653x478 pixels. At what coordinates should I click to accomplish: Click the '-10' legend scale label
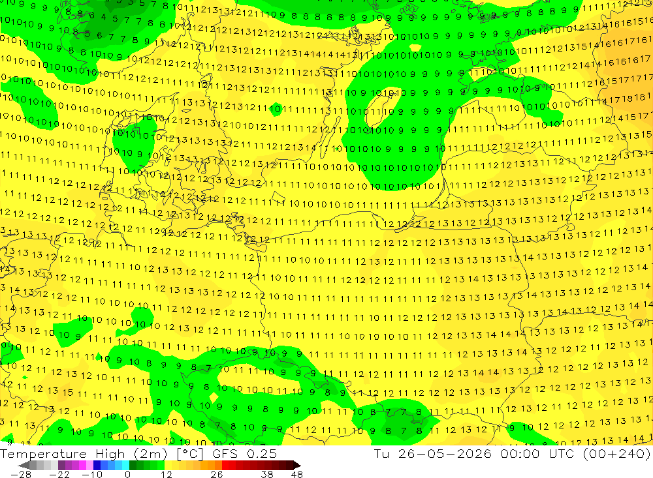point(92,474)
